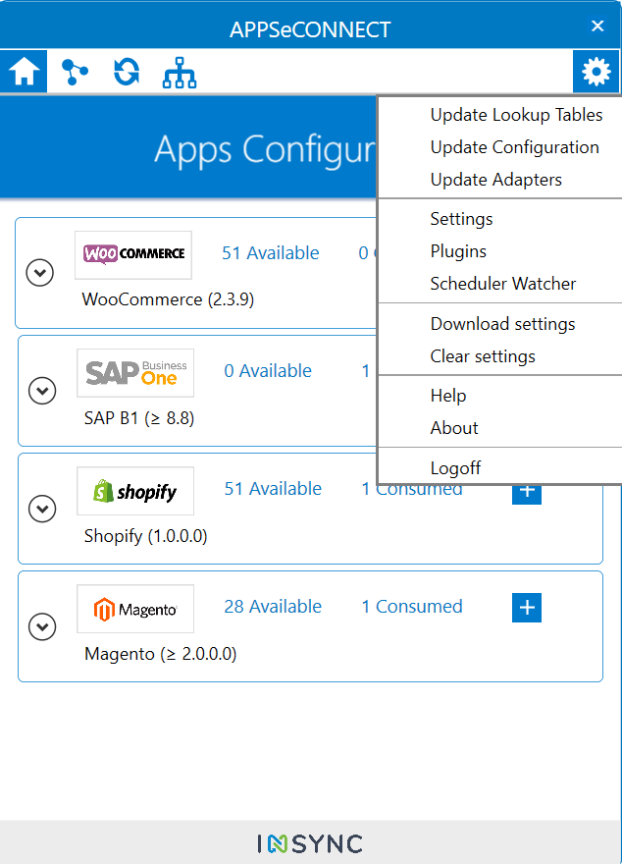Viewport: 622px width, 864px height.
Task: Expand the Shopify app row
Action: [42, 509]
